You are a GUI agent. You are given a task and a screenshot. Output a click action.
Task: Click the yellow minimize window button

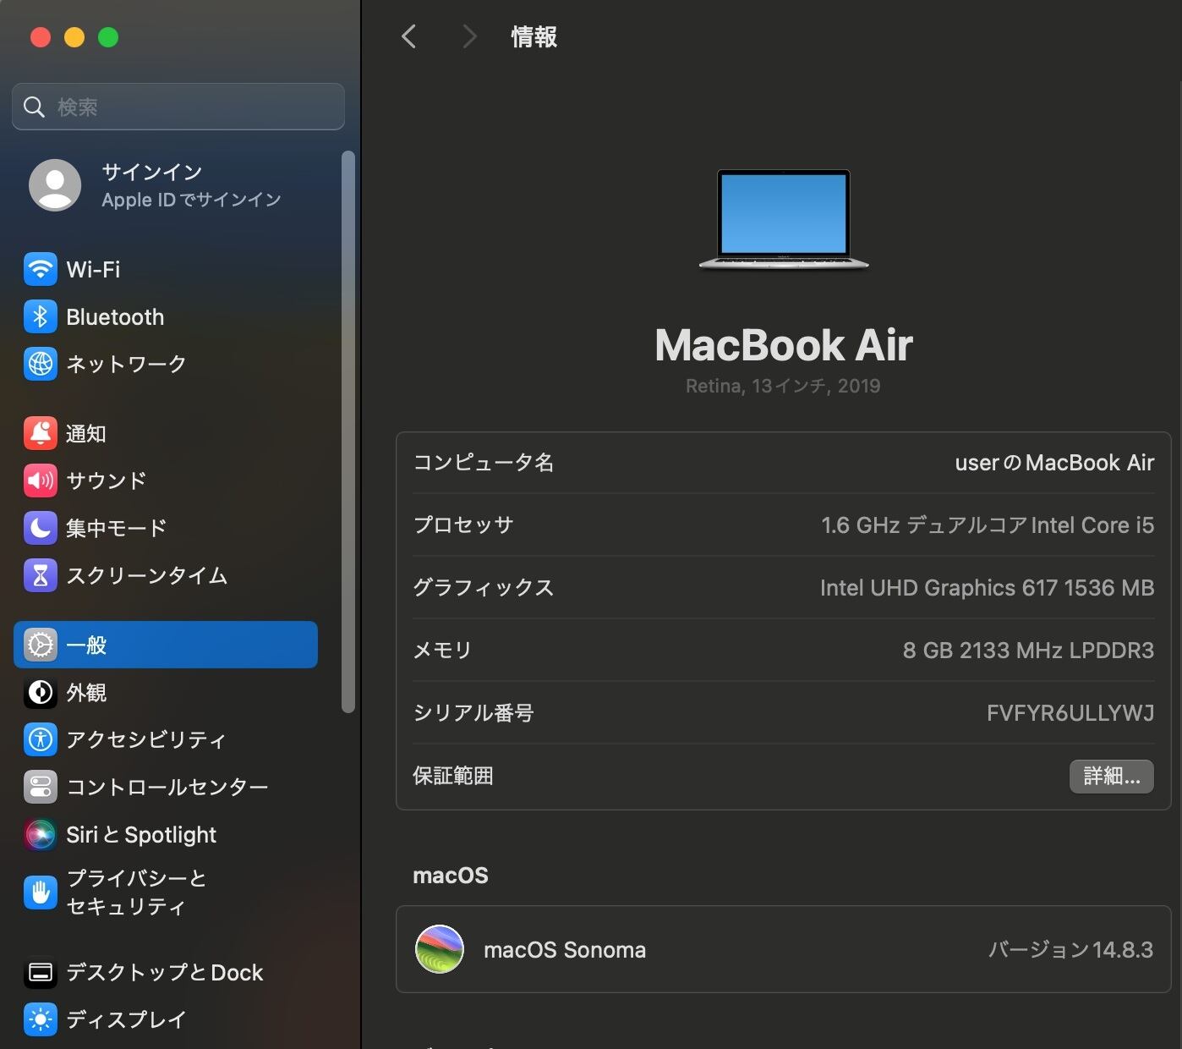click(x=74, y=37)
